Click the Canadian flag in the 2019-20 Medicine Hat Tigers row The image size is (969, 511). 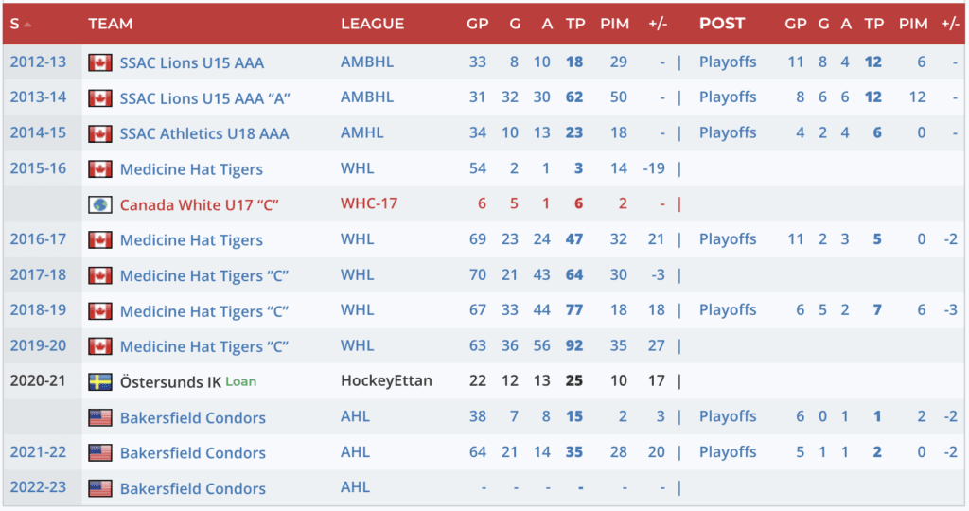tap(99, 346)
